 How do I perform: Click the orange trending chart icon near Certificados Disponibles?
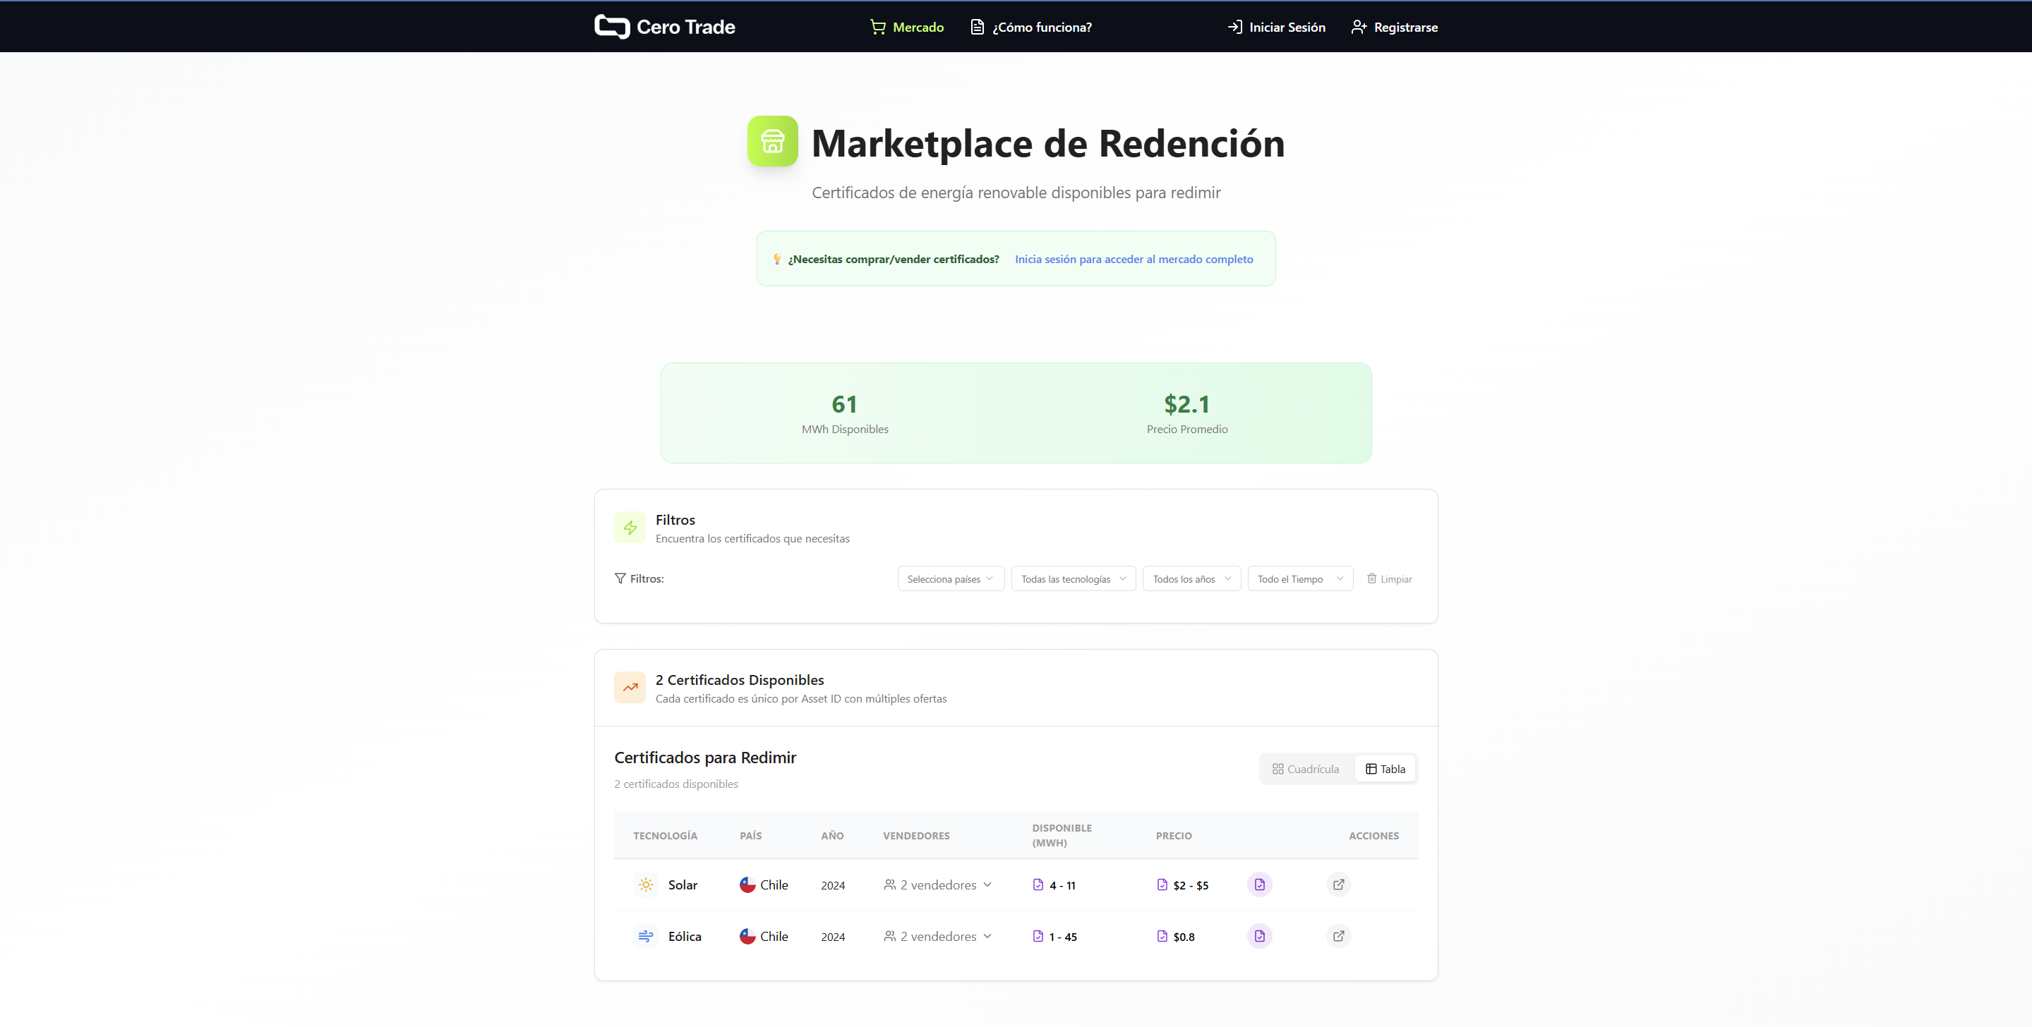630,687
